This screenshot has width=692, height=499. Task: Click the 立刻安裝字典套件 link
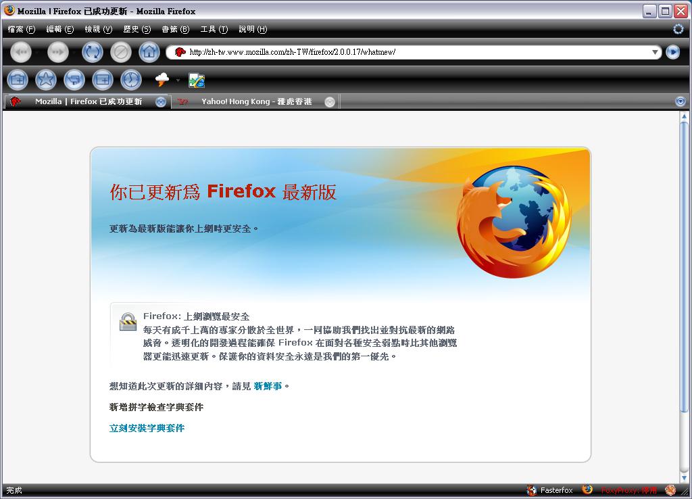(x=147, y=428)
